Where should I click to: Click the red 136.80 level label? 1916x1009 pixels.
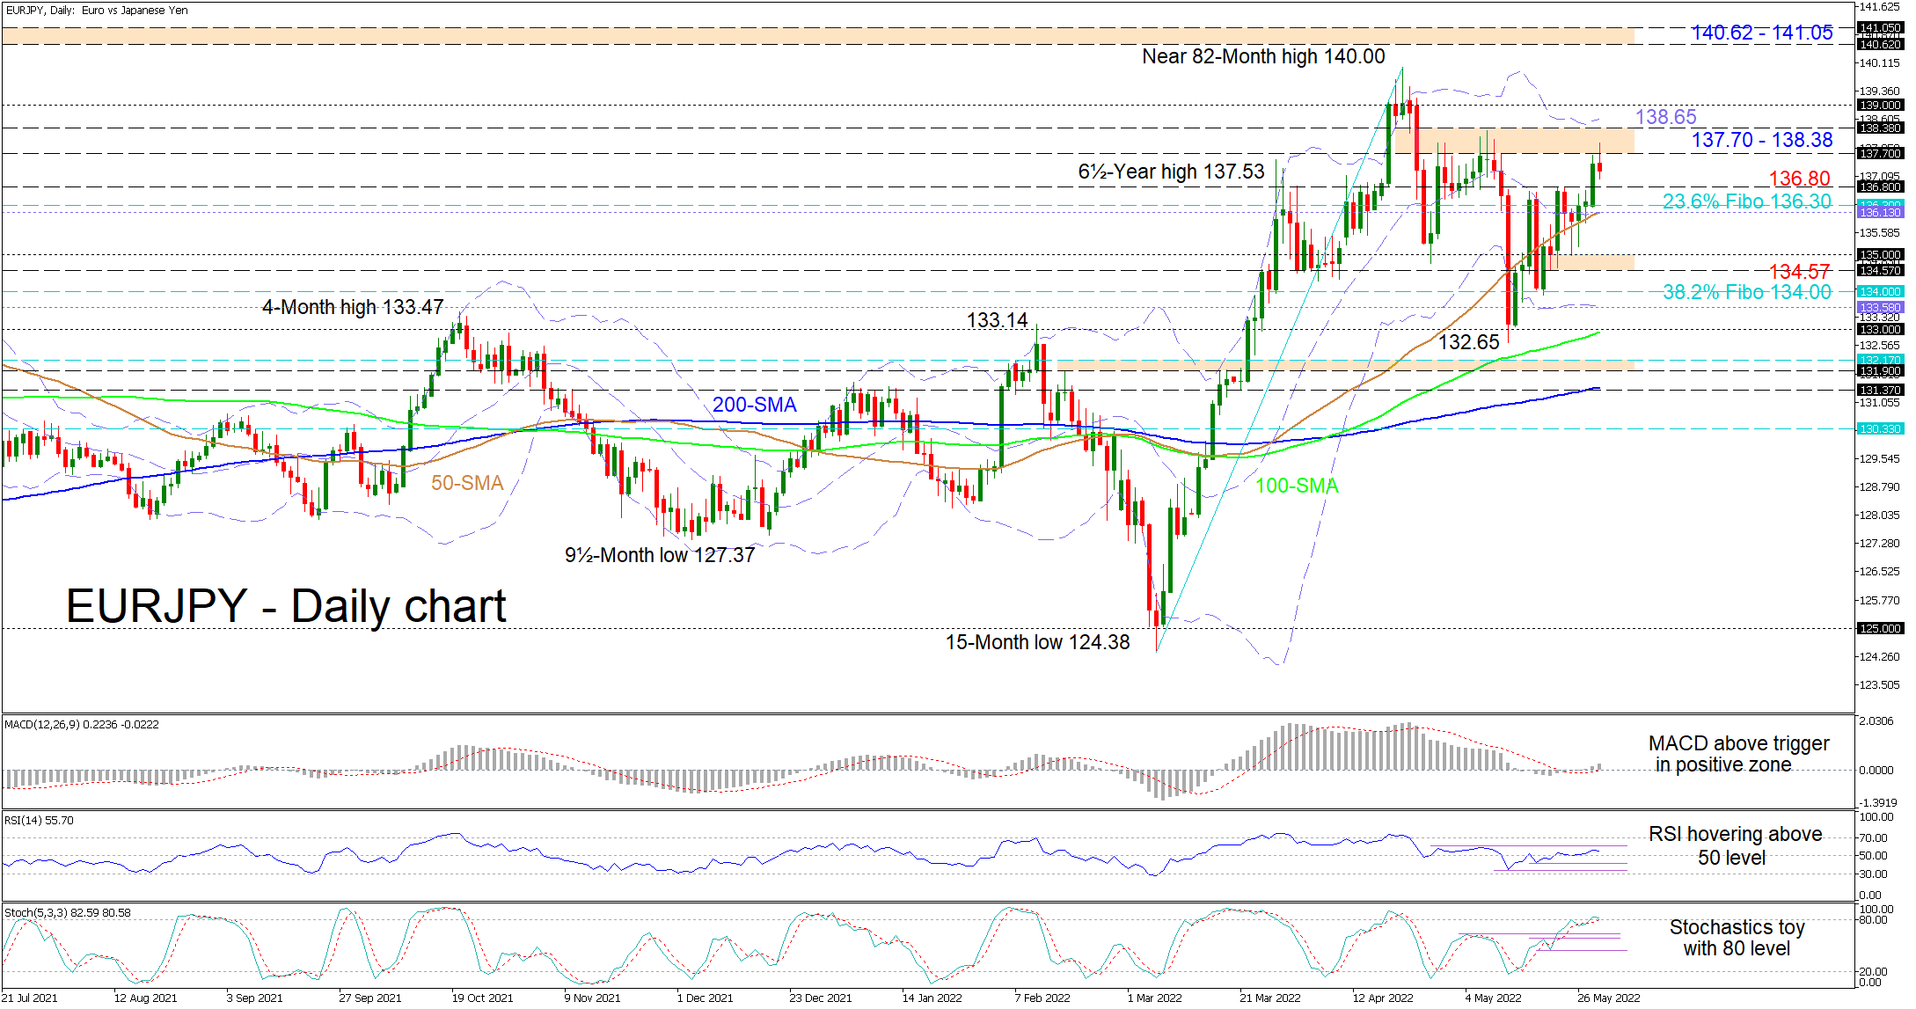[1799, 179]
